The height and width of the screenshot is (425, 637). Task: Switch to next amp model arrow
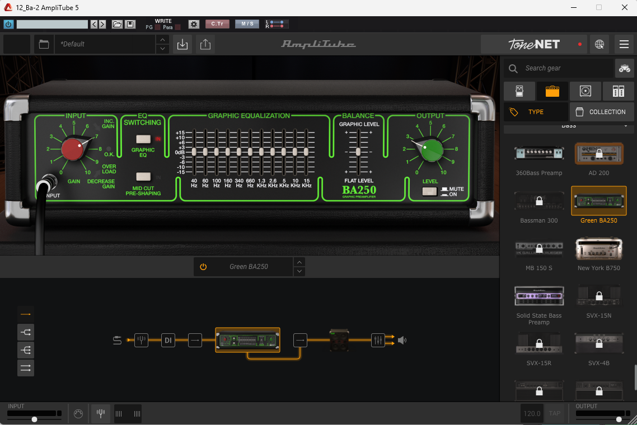coord(299,272)
